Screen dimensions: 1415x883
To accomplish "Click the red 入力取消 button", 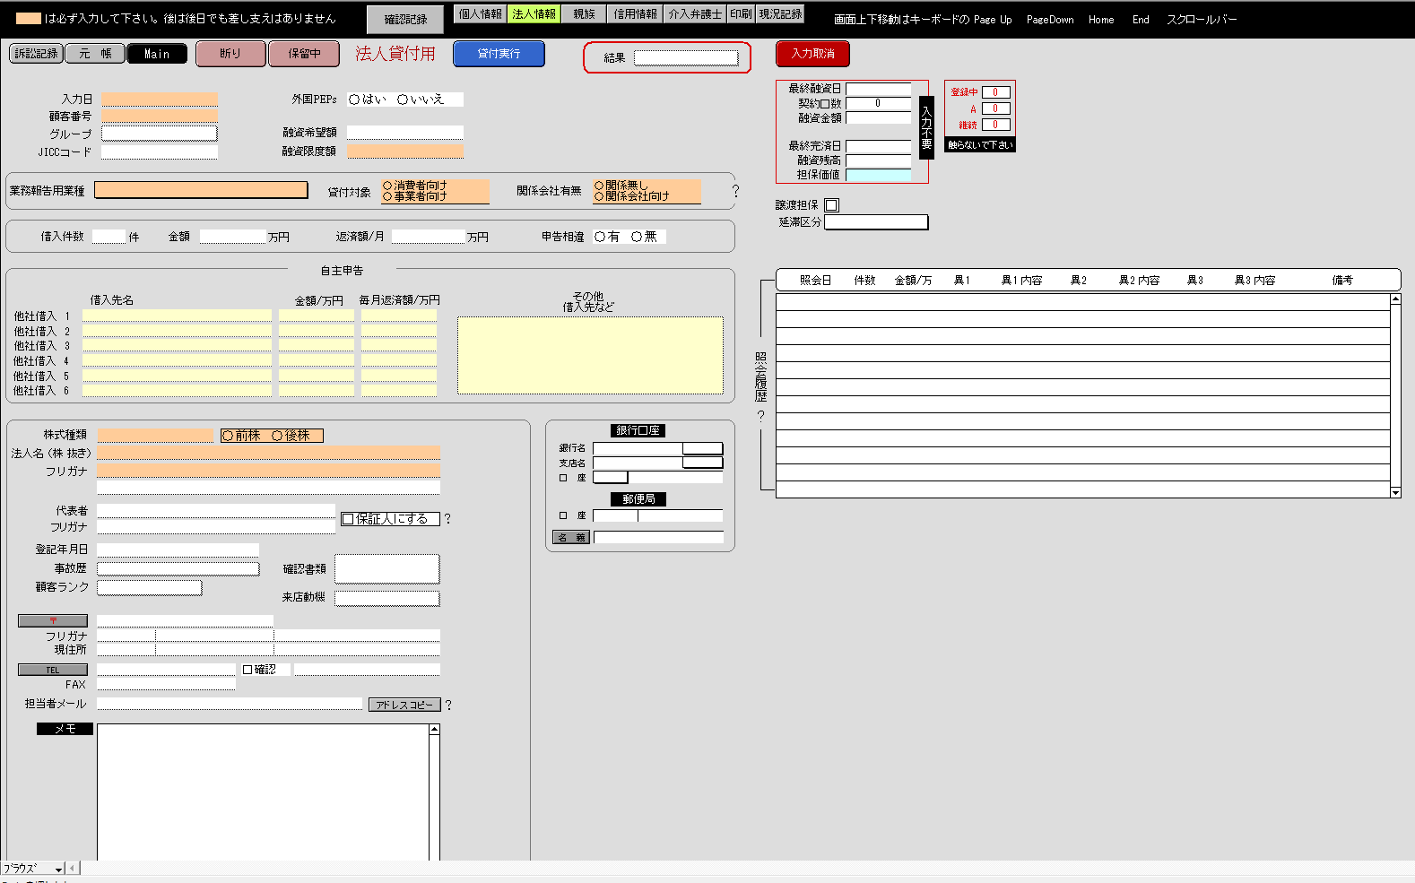I will (812, 54).
